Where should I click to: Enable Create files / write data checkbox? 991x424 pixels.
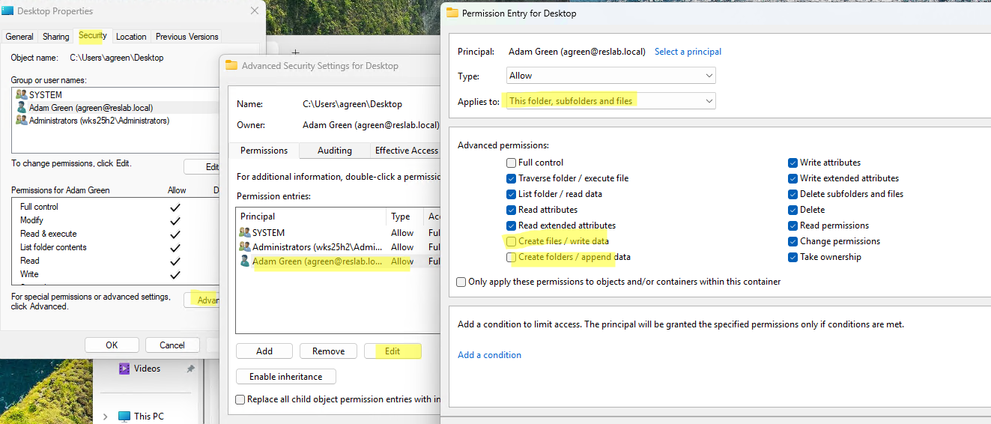tap(511, 241)
